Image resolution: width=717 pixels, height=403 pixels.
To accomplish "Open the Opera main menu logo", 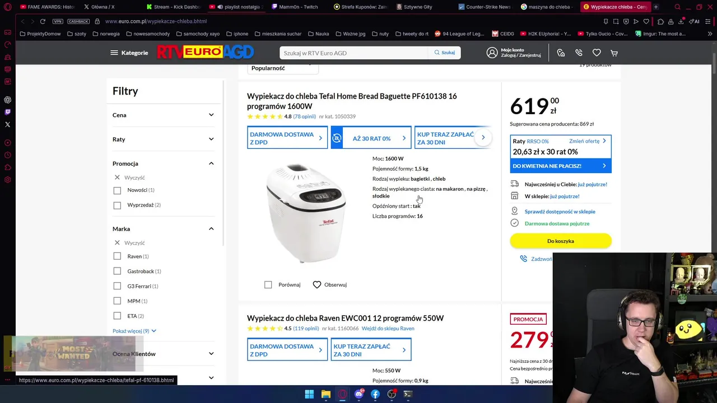I will (7, 7).
